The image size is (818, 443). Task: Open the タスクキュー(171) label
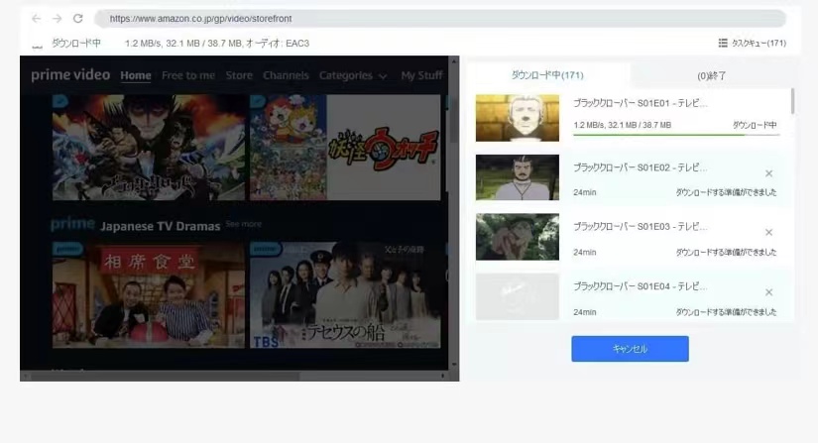tap(759, 43)
